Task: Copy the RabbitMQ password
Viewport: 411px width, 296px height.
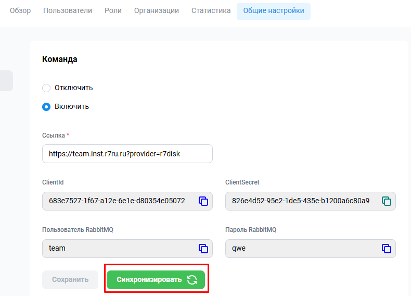Action: pyautogui.click(x=387, y=249)
